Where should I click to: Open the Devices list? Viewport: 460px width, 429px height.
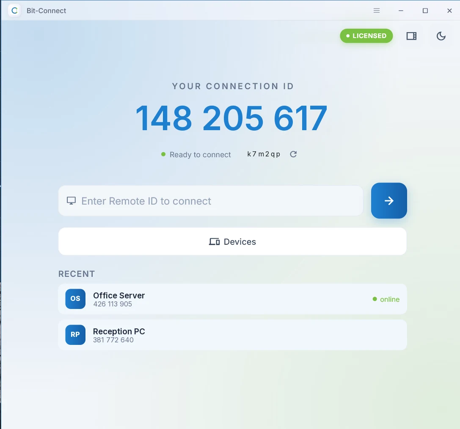click(232, 241)
